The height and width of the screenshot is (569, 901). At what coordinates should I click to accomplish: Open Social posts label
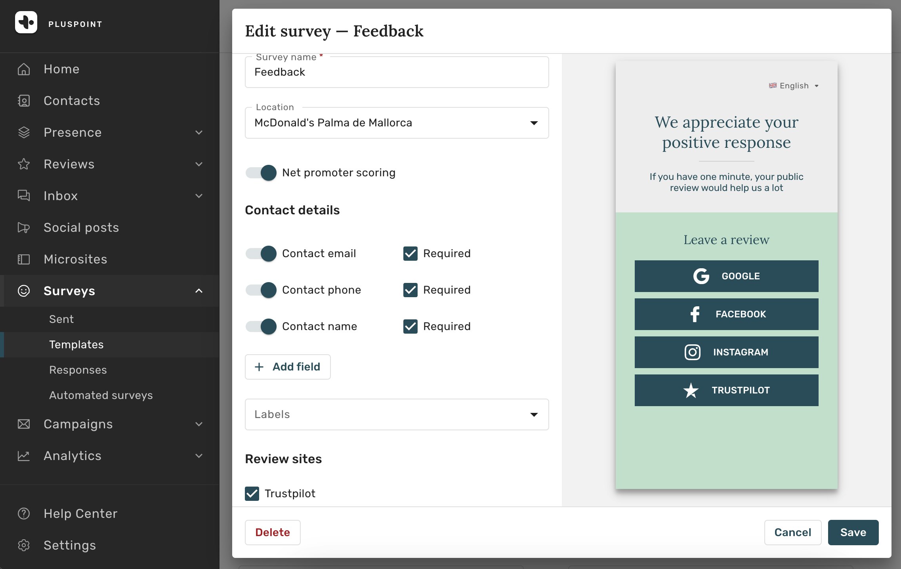(81, 227)
